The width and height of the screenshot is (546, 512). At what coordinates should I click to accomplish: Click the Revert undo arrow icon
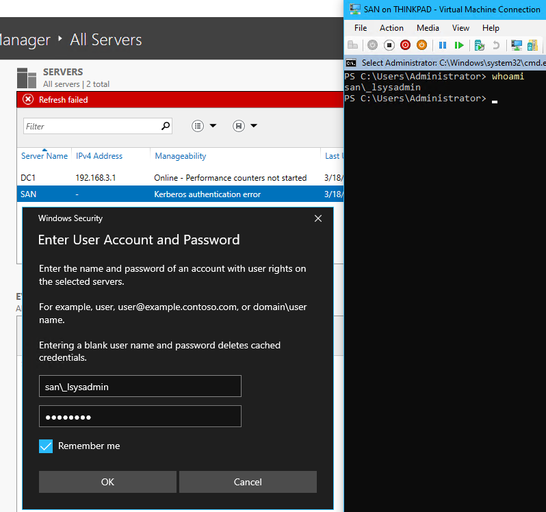coord(496,45)
